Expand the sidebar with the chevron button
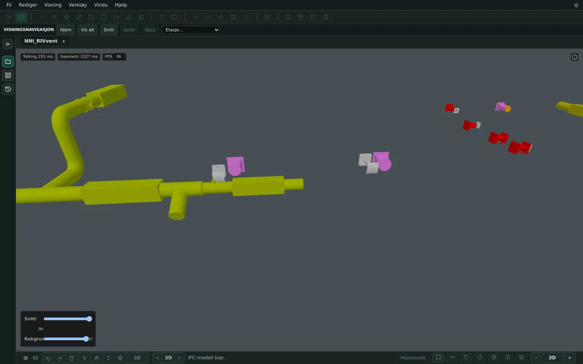The width and height of the screenshot is (583, 364). coord(8,44)
